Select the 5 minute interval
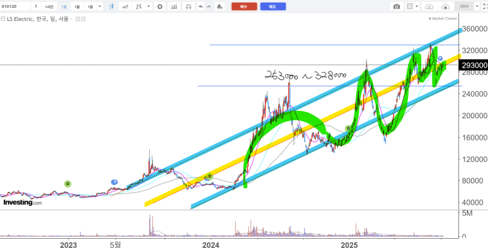 (36, 7)
